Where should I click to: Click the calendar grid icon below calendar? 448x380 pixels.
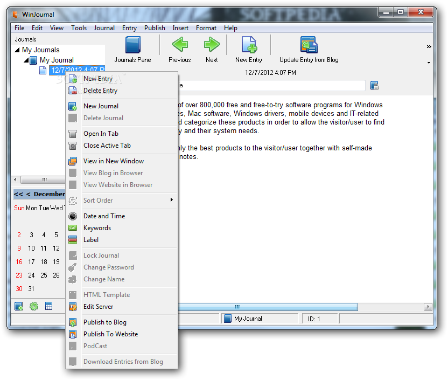(49, 306)
